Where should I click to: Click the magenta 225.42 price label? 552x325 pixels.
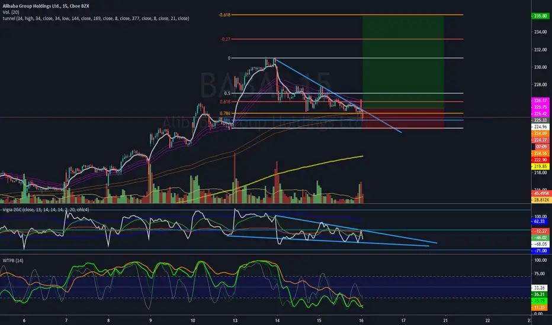coord(540,114)
